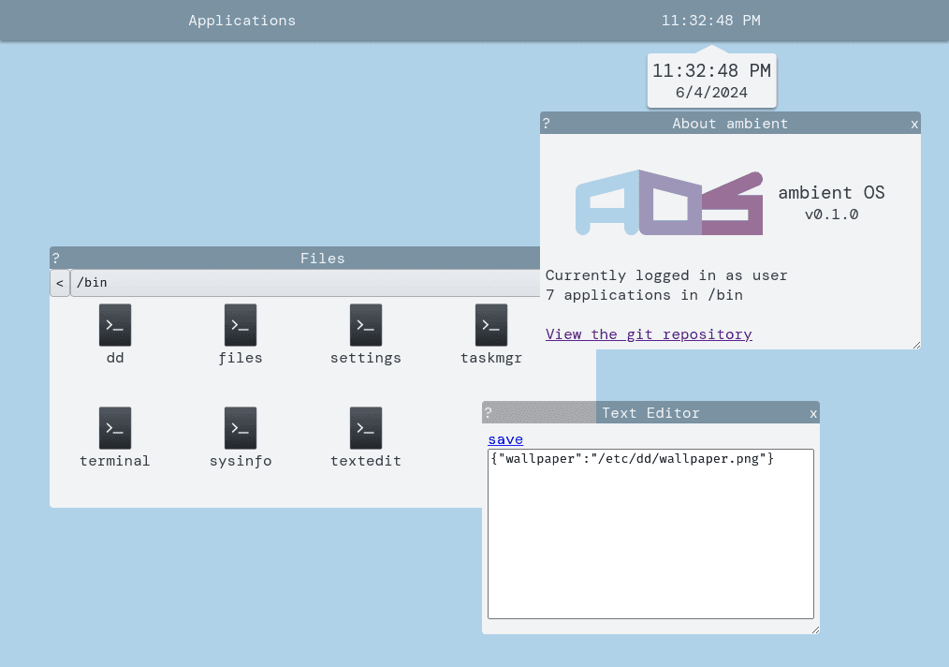Launch the textedit application icon
949x667 pixels.
tap(366, 428)
